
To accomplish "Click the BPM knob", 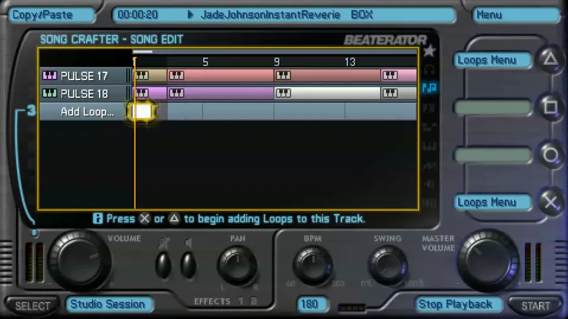I will coord(313,265).
